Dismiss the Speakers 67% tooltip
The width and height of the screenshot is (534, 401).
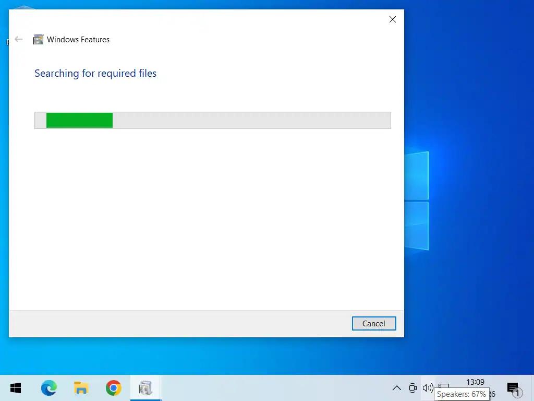click(x=462, y=394)
